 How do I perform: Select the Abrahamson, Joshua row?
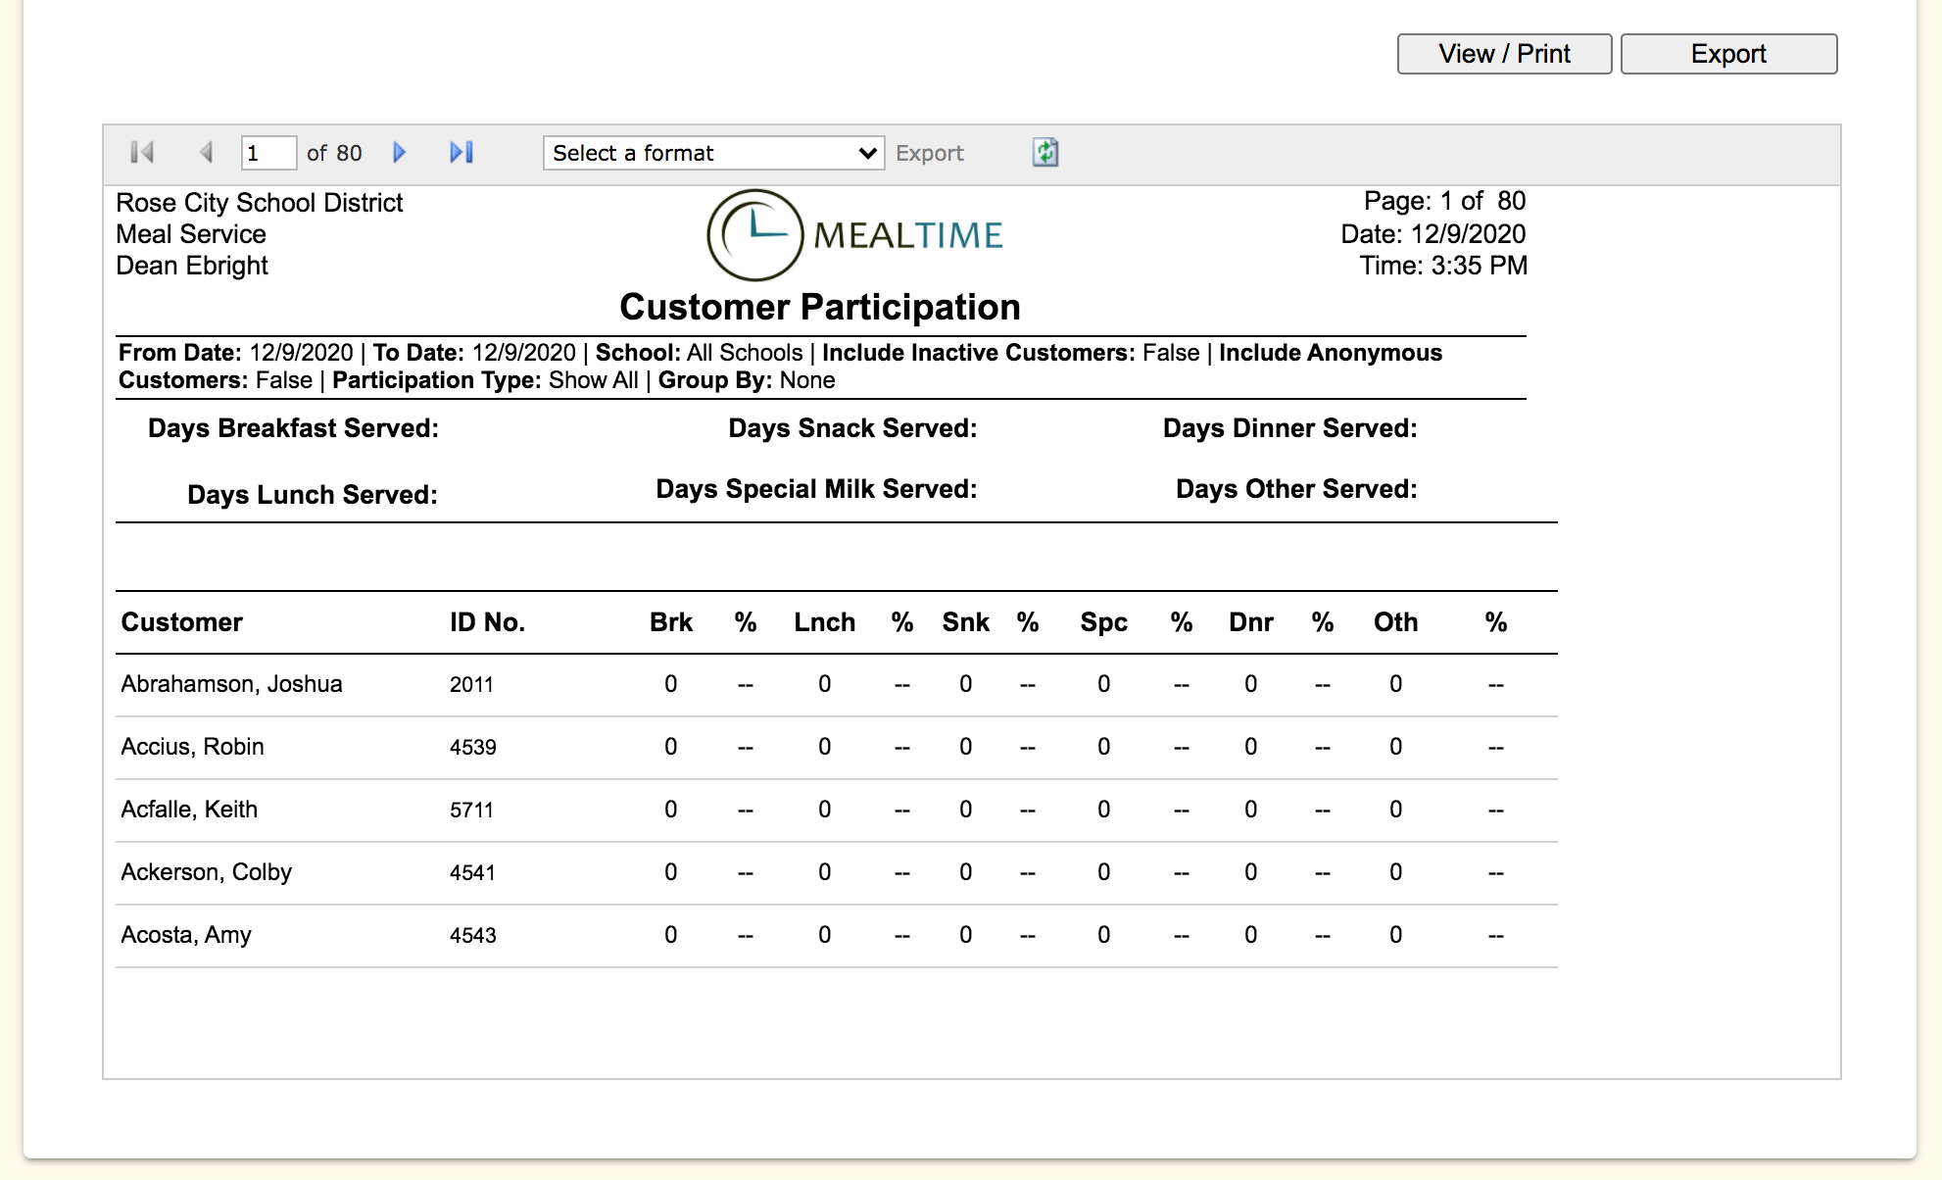pyautogui.click(x=231, y=684)
